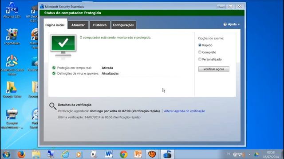Click the orange creature face taskbar icon
Image resolution: width=284 pixels, height=159 pixels.
point(152,154)
